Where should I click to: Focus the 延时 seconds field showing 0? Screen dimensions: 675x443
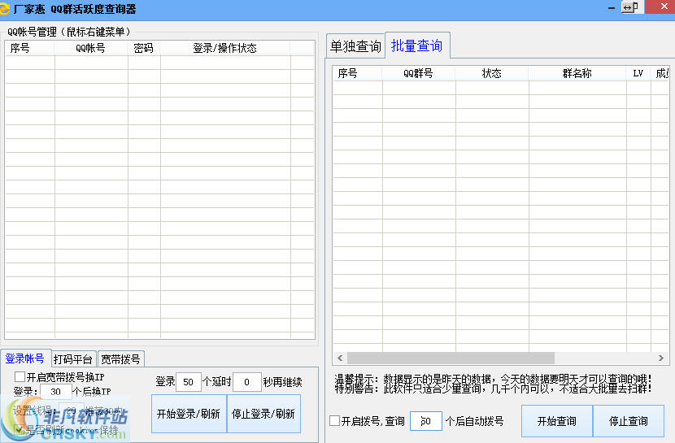tap(247, 382)
